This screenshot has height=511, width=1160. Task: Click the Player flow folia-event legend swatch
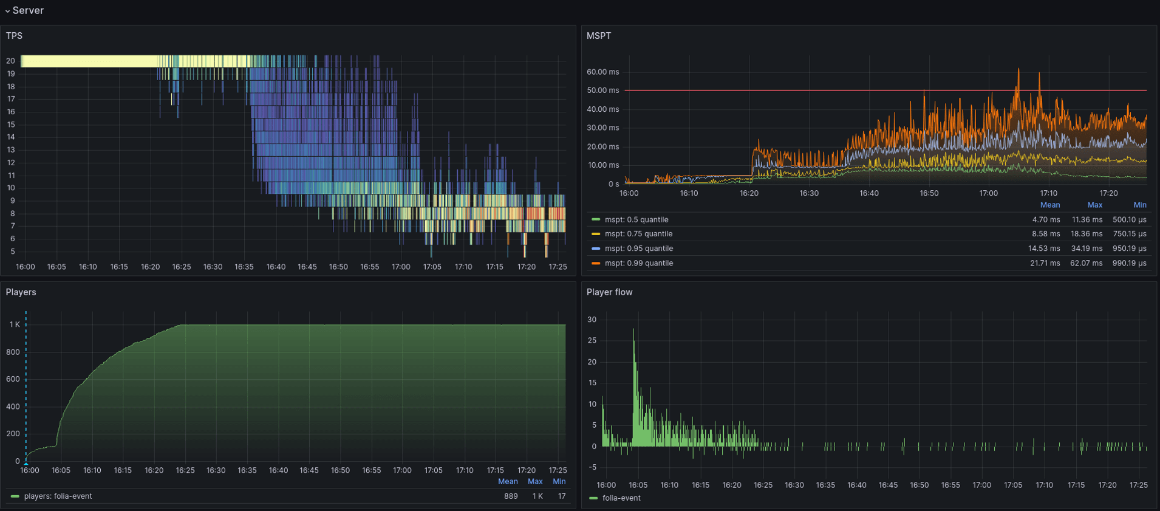593,498
